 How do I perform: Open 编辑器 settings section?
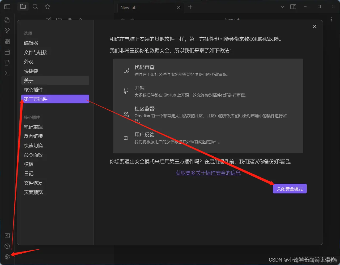(x=55, y=43)
